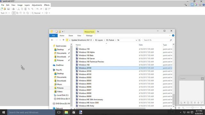Viewport: 205px width, 115px height.
Task: Open paint.net Image menu
Action: [x=20, y=5]
